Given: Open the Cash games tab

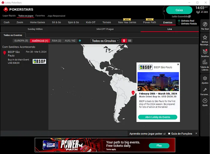Looking at the screenshot, I should tap(7, 23).
